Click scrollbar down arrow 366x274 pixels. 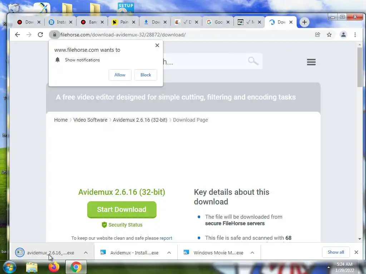[x=360, y=239]
